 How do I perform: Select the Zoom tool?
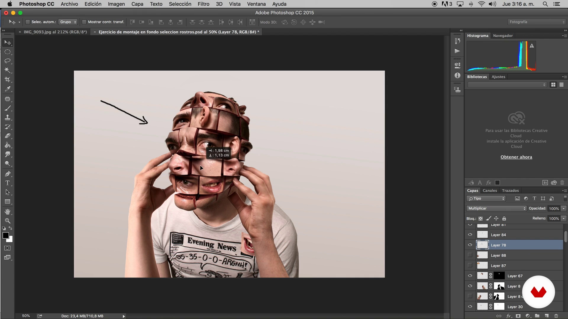(8, 221)
